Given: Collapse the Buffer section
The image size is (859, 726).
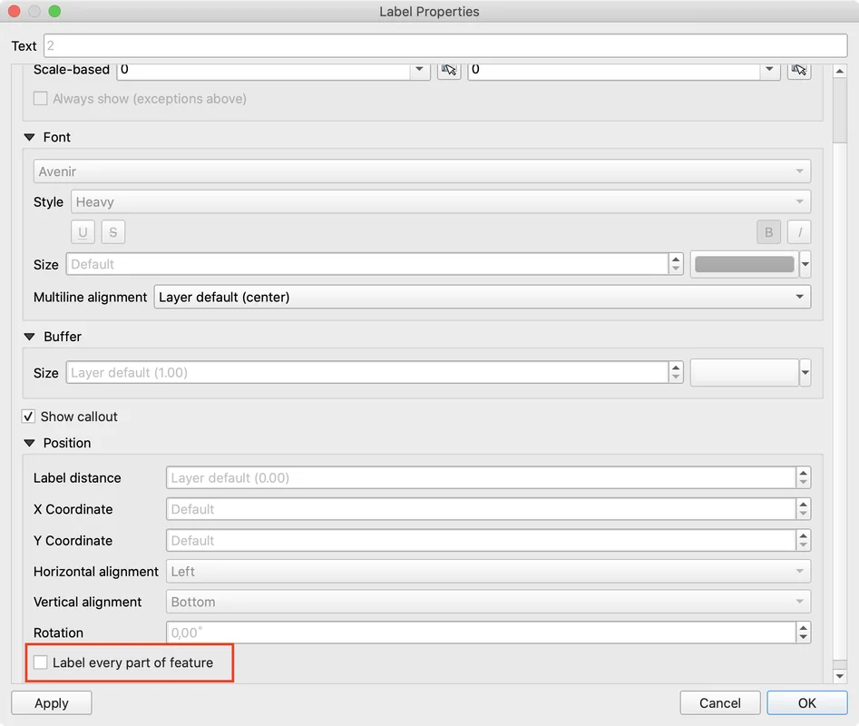Looking at the screenshot, I should pyautogui.click(x=29, y=337).
